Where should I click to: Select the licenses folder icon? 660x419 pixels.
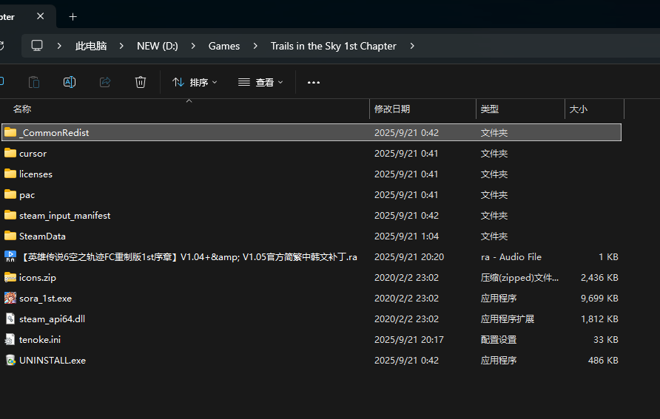coord(10,174)
